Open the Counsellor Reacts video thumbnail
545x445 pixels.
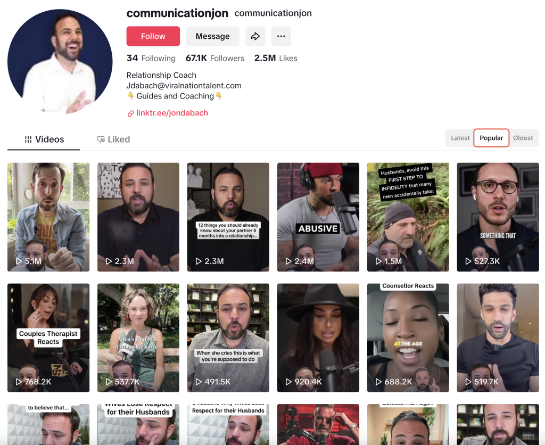pos(408,337)
